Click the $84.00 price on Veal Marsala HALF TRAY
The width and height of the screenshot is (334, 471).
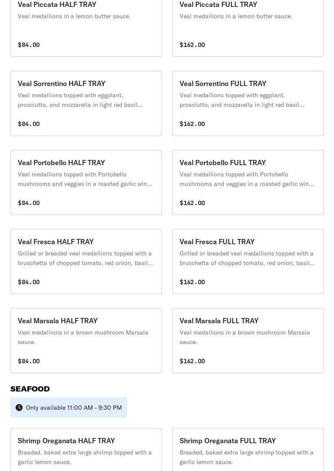(29, 361)
